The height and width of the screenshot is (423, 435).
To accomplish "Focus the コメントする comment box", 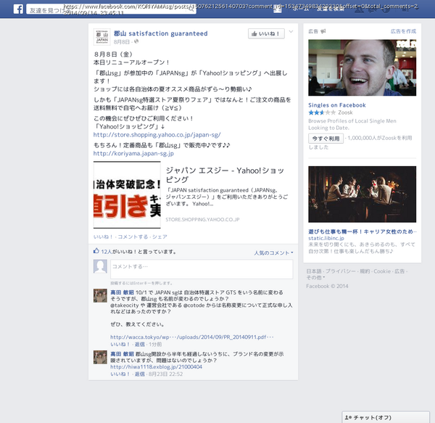I will [202, 269].
